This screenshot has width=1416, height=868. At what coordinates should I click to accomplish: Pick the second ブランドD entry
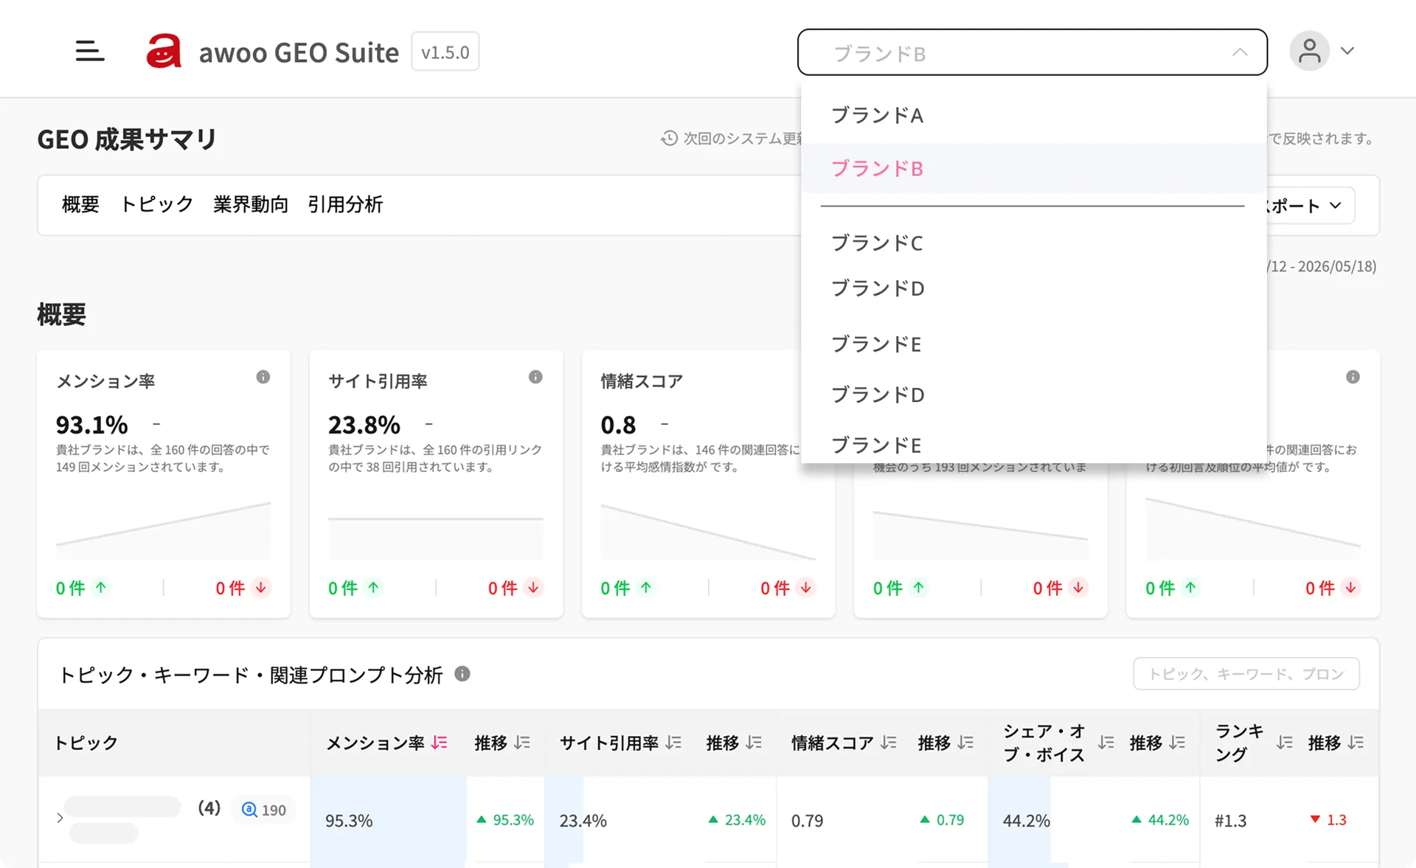tap(1032, 395)
